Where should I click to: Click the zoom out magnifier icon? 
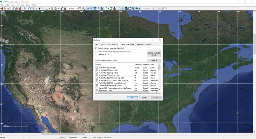[x=83, y=8]
